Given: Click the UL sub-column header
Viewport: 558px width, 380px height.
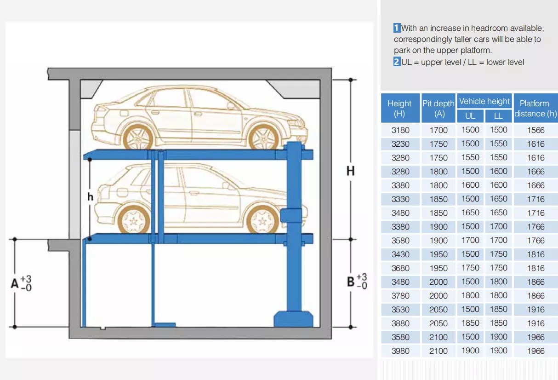Looking at the screenshot, I should tap(470, 116).
